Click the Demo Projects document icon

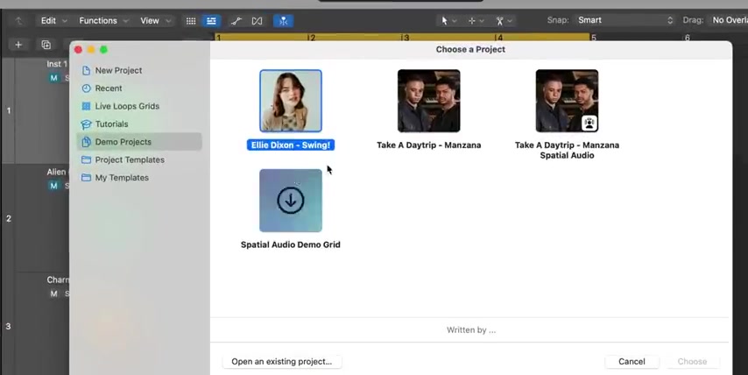click(86, 142)
